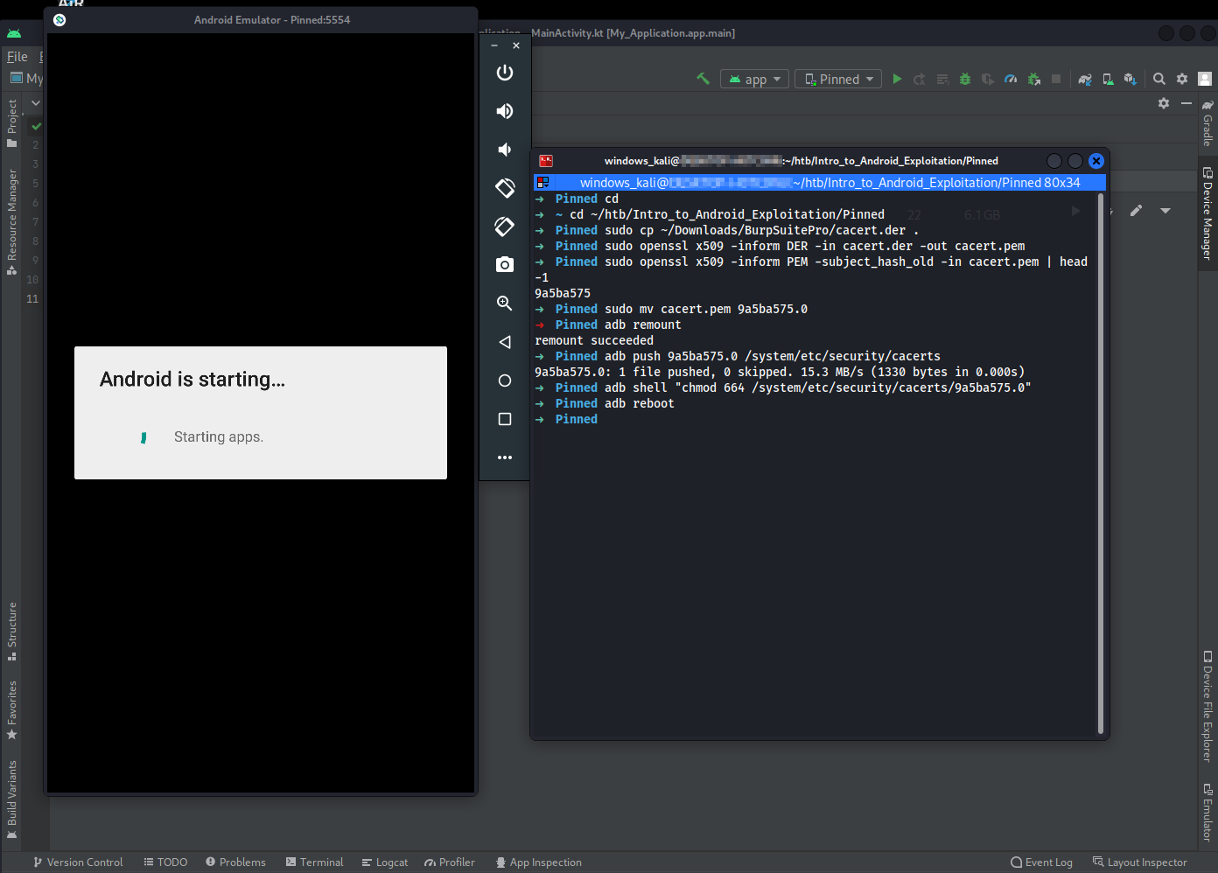
Task: Open the Device Manager side tab
Action: tap(1207, 213)
